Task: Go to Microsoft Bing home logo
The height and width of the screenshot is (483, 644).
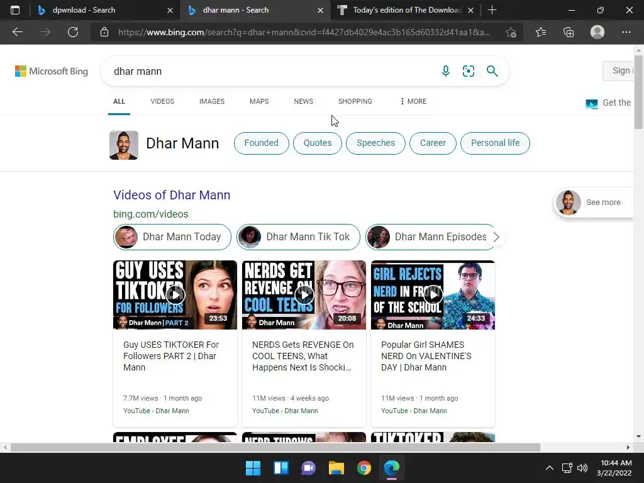Action: [x=52, y=71]
